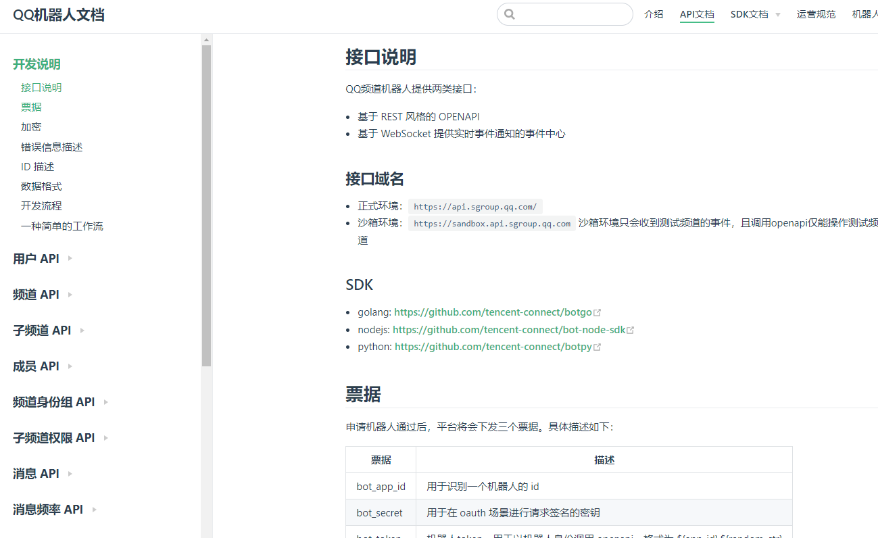Select ID 描述 in sidebar
Screen dimensions: 878x538
click(37, 166)
